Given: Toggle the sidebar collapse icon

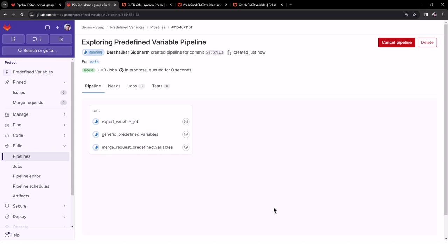Looking at the screenshot, I should pos(48,27).
